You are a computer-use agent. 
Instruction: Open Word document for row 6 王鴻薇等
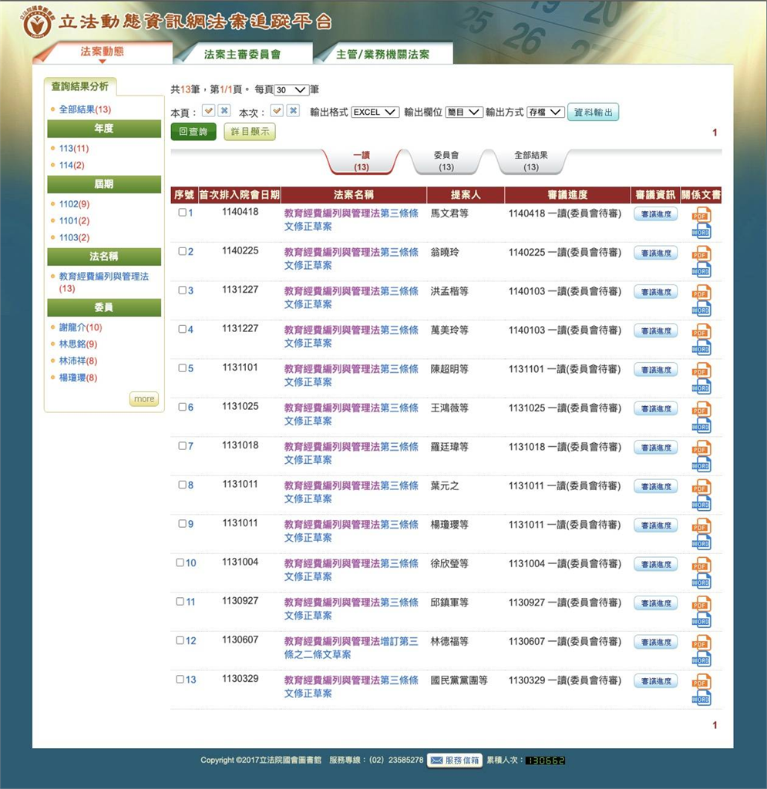(x=701, y=425)
